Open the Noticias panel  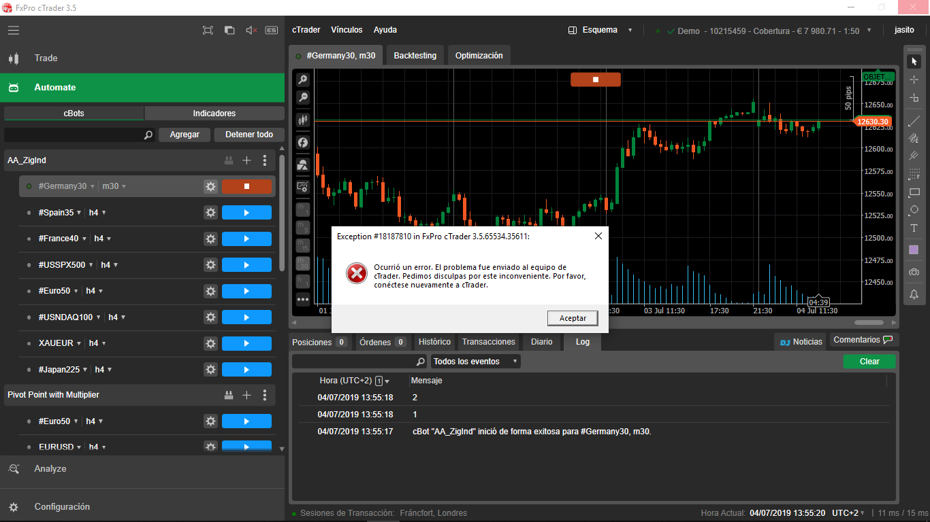[801, 342]
